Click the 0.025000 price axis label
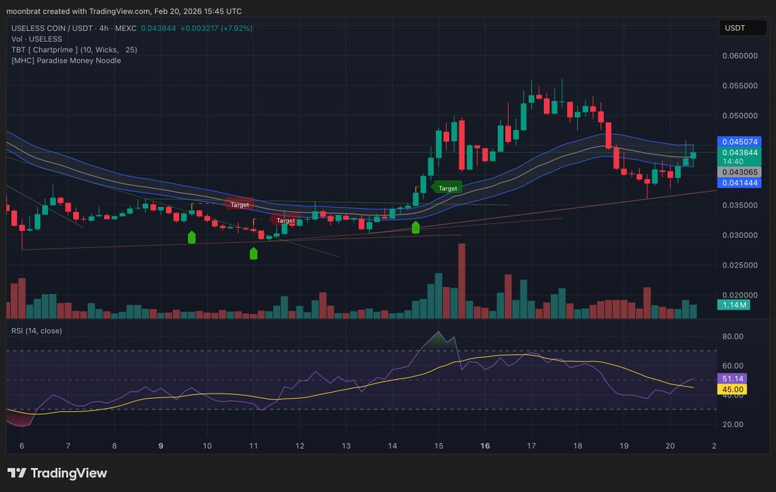776x492 pixels. coord(739,265)
